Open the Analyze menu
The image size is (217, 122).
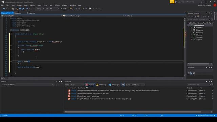pos(65,5)
